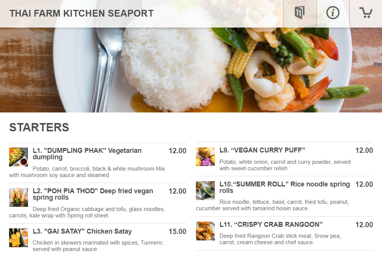Click the rice and seafood banner image
The height and width of the screenshot is (254, 382).
[191, 70]
